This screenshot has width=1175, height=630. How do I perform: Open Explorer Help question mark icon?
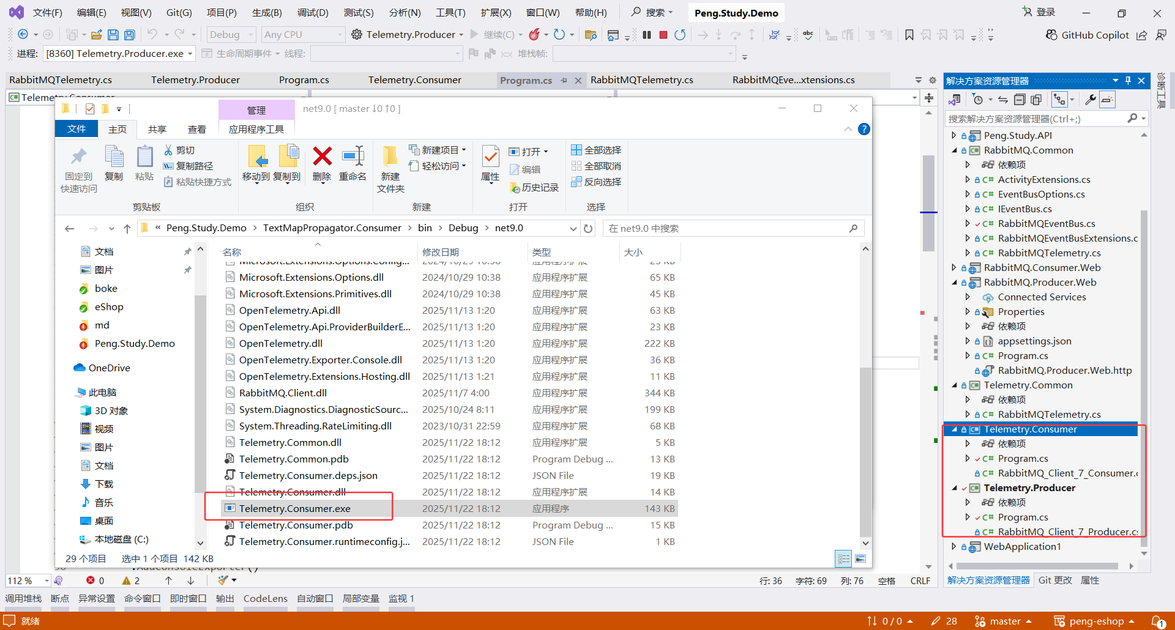point(864,129)
